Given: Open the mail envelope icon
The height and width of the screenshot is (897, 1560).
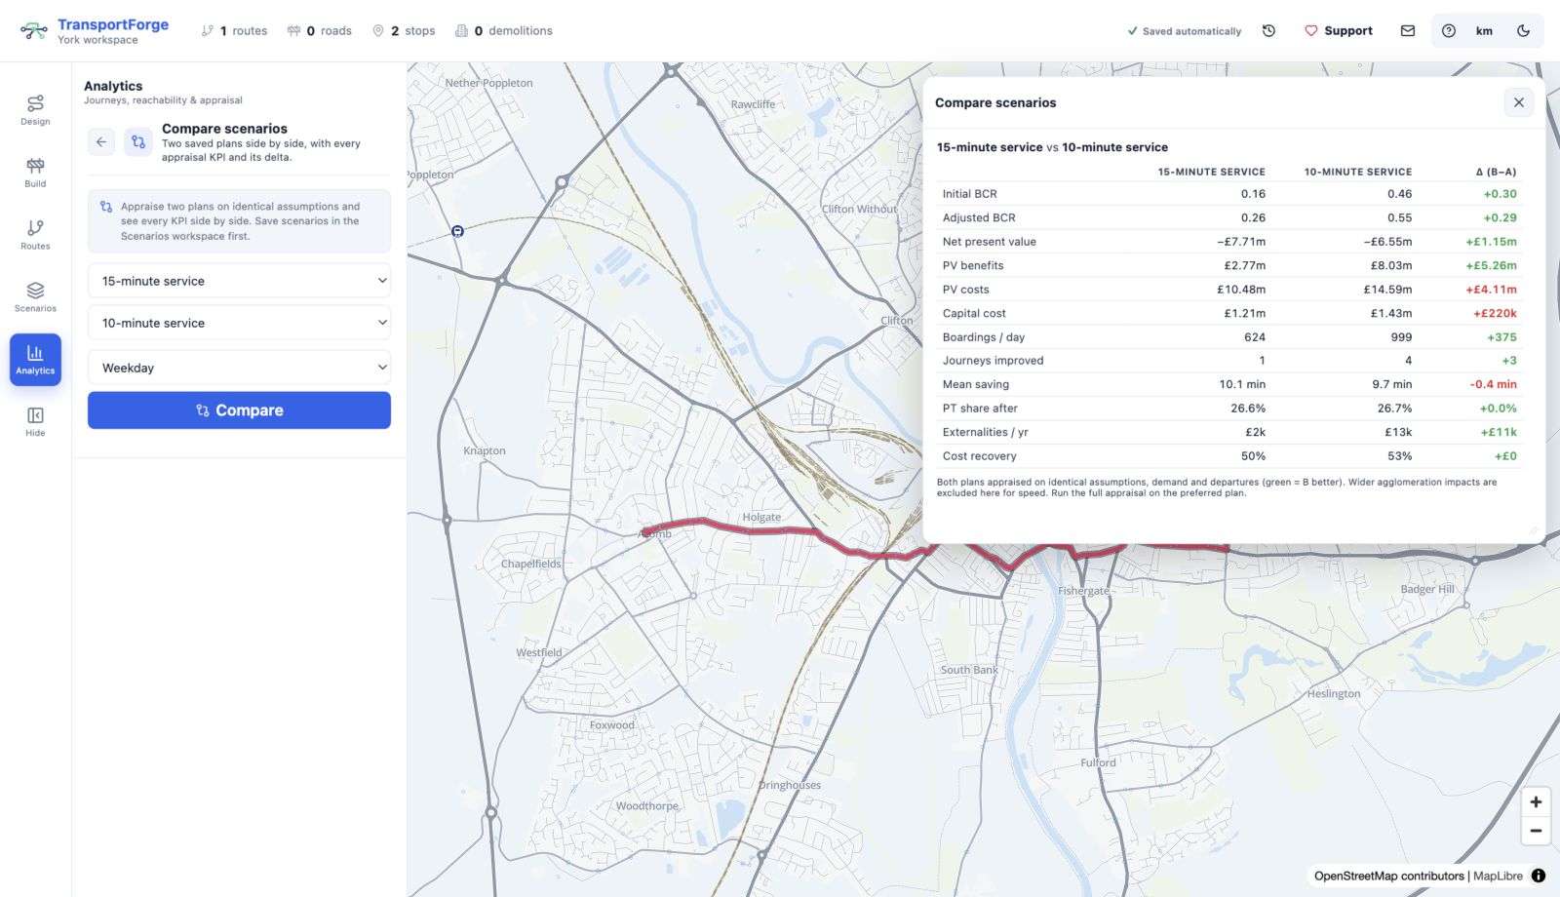Looking at the screenshot, I should click(1408, 31).
